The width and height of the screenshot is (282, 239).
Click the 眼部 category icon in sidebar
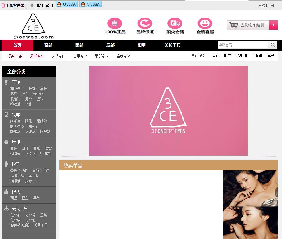point(6,115)
